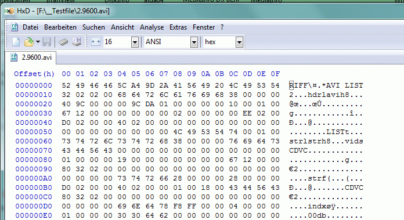Image resolution: width=404 pixels, height=220 pixels.
Task: Open the Ansicht menu
Action: pyautogui.click(x=122, y=27)
